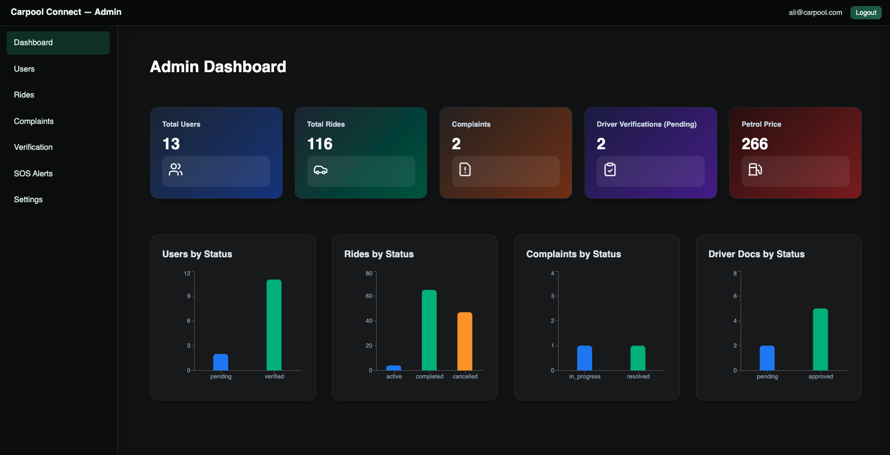Click the alert document icon in Complaints card
The height and width of the screenshot is (455, 890).
(465, 170)
